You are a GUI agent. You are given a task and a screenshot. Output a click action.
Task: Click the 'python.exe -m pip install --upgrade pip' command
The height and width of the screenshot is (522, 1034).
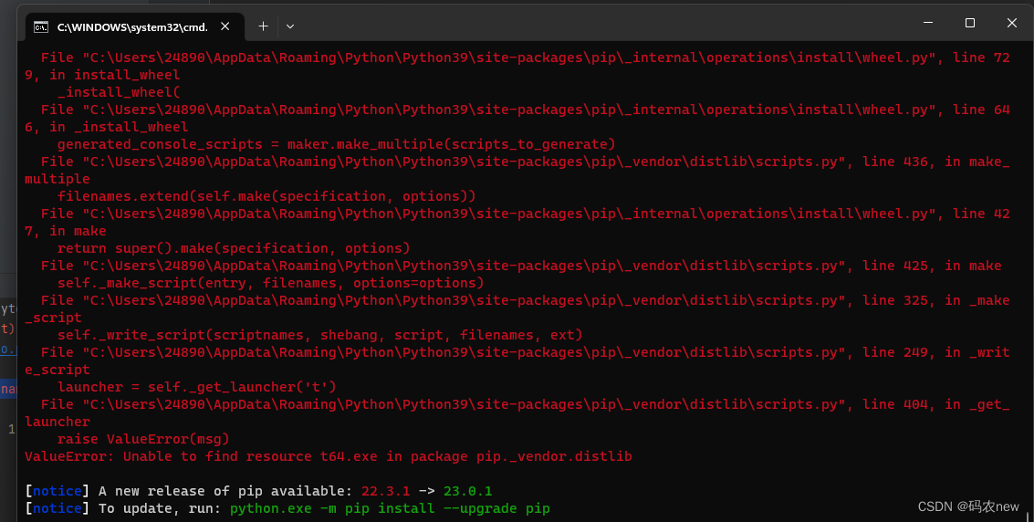[x=390, y=508]
